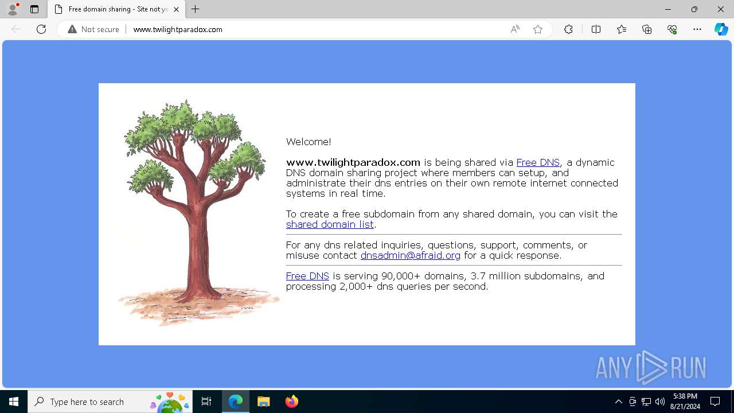Open Settings and more ellipsis menu
734x413 pixels.
click(x=697, y=29)
